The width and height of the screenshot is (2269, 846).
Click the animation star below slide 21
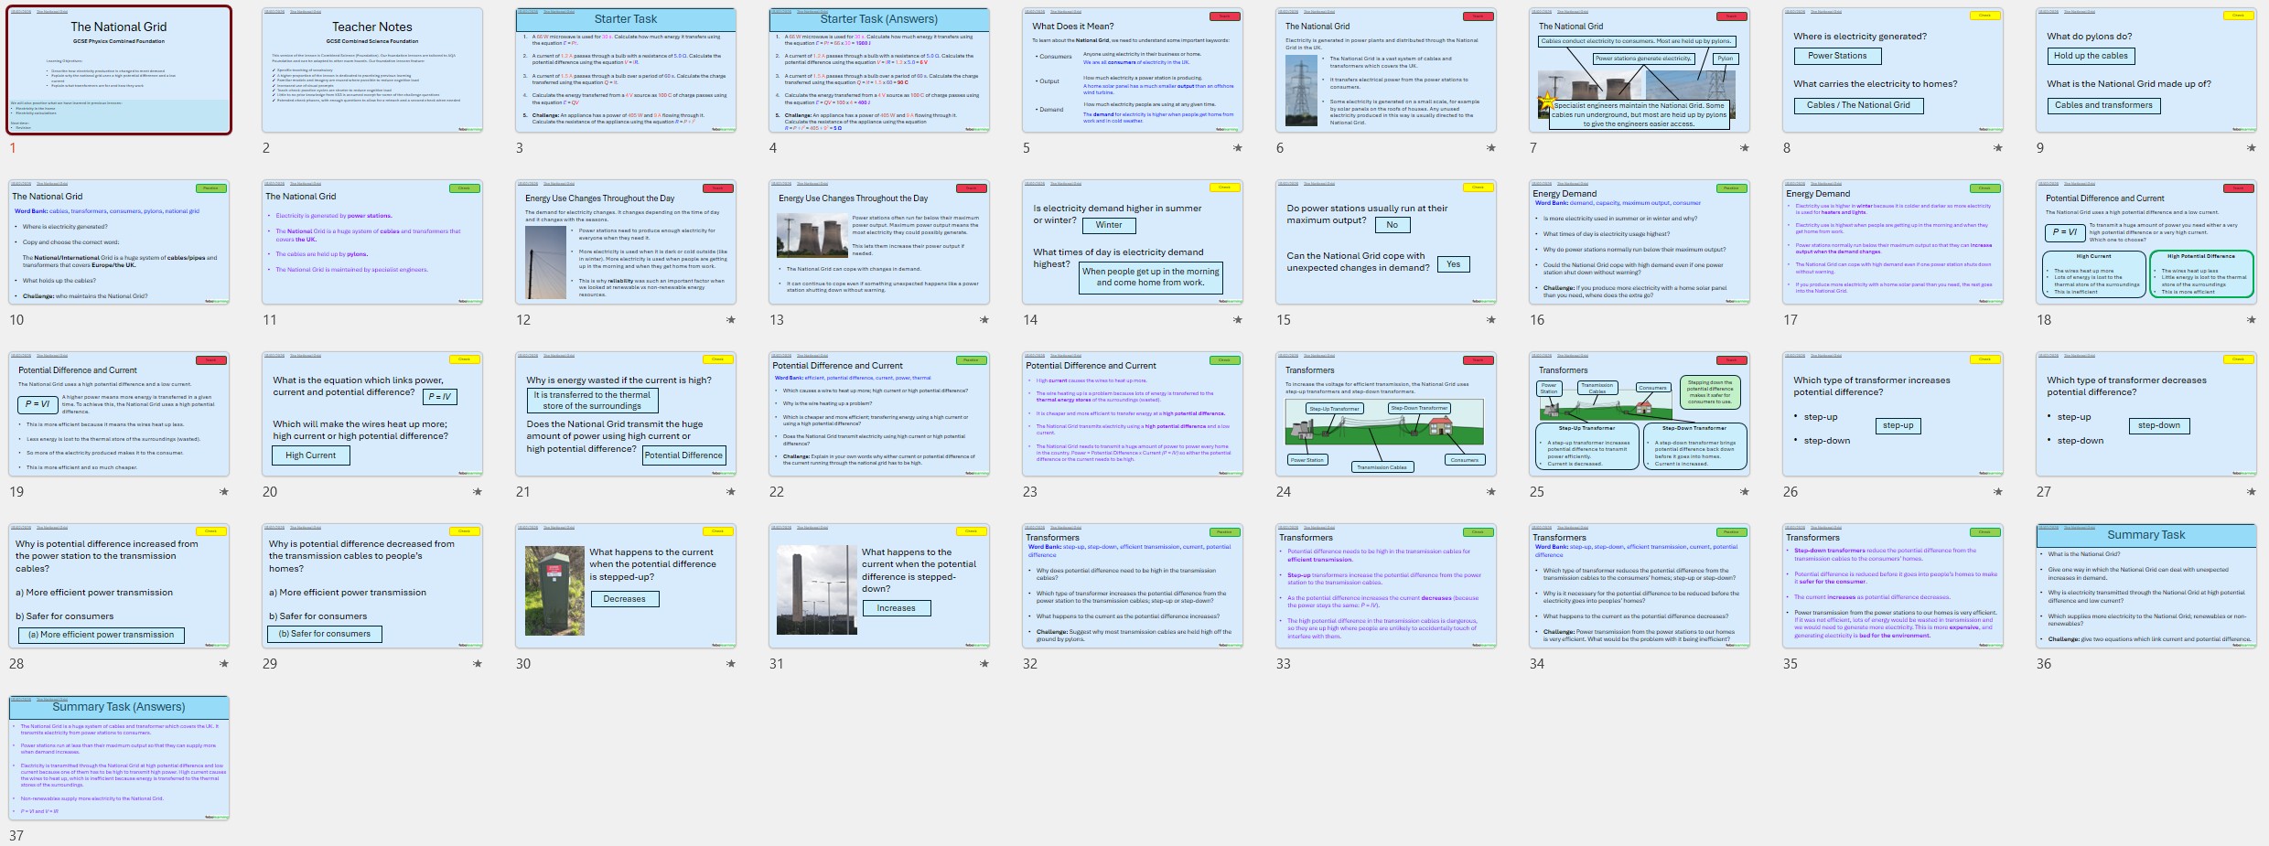[x=730, y=492]
